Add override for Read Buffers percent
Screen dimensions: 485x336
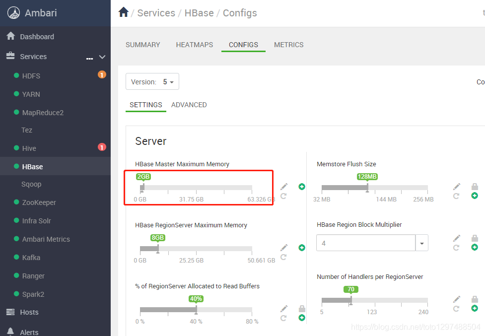(x=302, y=318)
